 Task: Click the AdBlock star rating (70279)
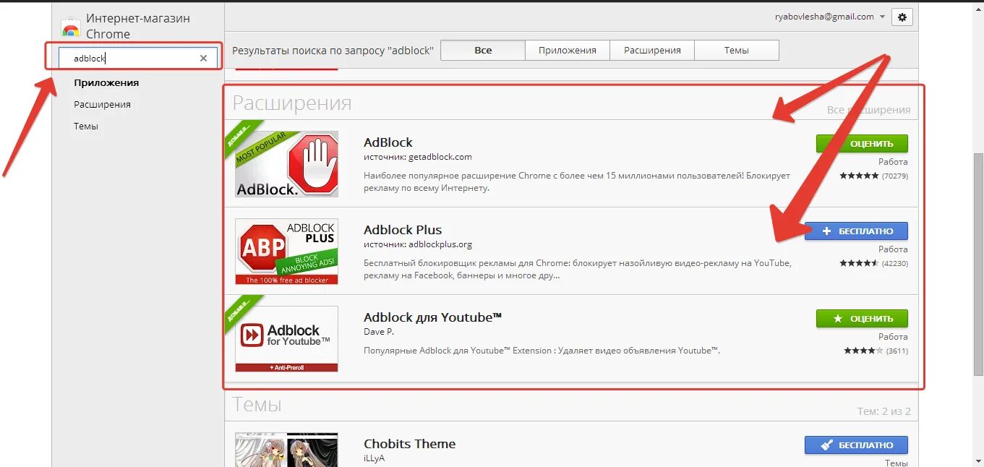873,176
